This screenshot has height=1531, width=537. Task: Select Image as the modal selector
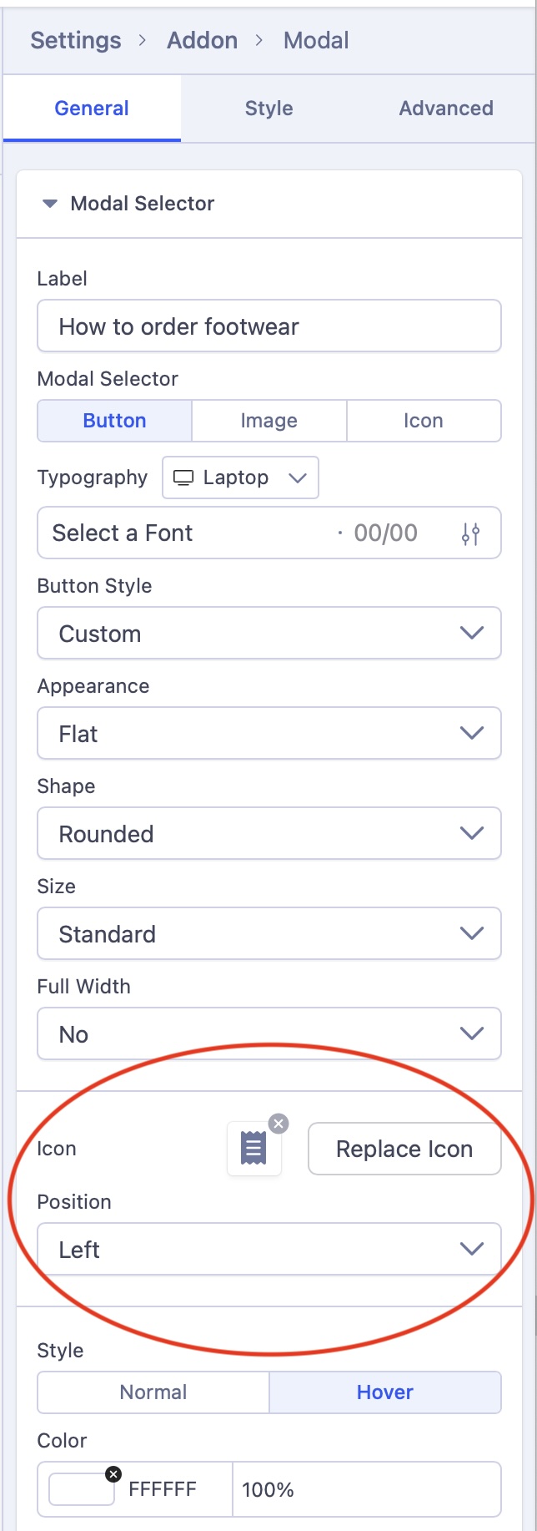pyautogui.click(x=268, y=421)
